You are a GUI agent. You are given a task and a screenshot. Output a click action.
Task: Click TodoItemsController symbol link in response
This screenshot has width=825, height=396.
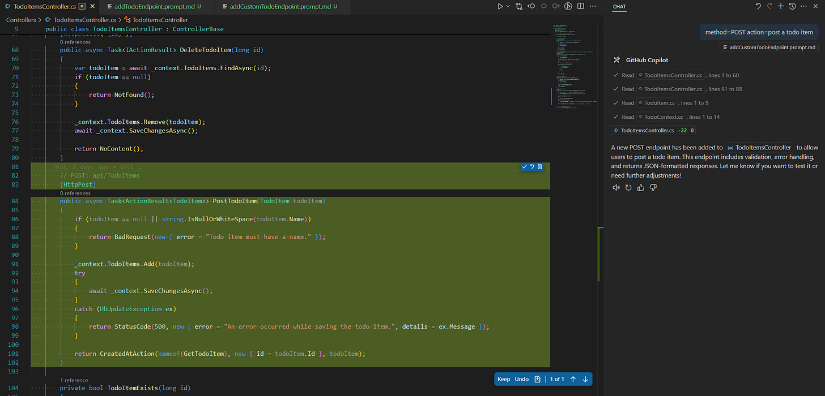[x=759, y=148]
